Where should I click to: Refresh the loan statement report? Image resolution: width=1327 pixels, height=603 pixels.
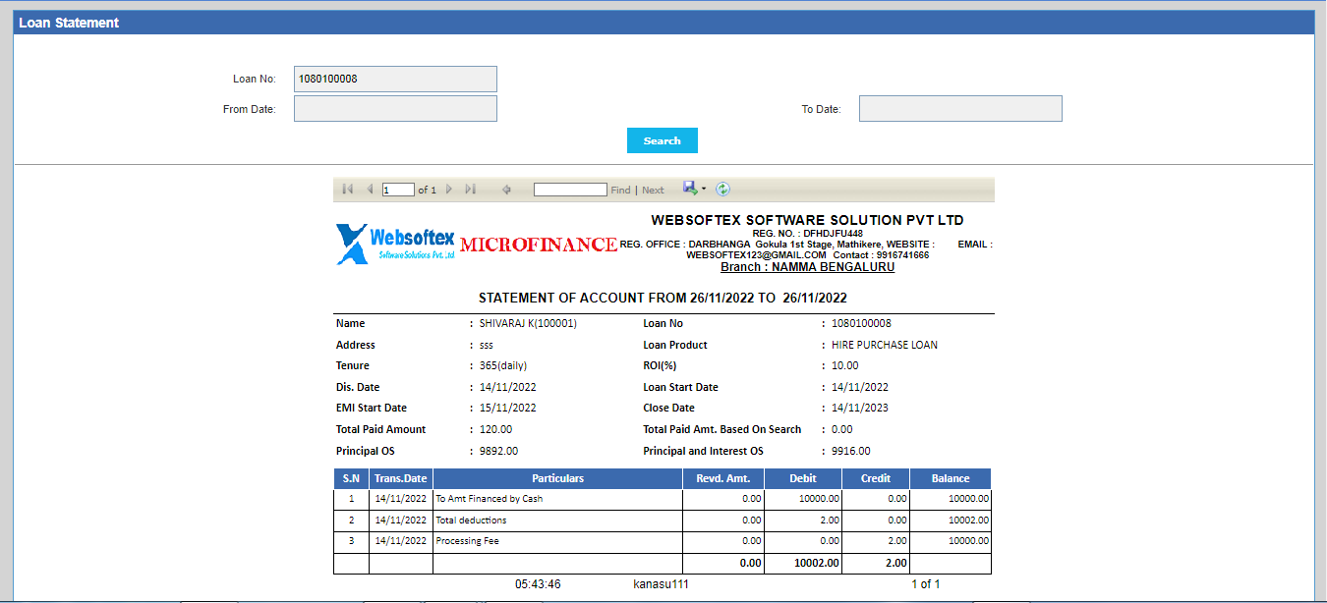pyautogui.click(x=722, y=189)
